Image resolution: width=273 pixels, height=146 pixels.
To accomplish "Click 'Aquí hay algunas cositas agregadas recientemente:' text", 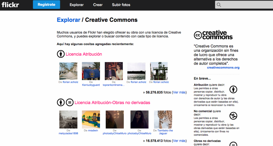I will pos(95,44).
